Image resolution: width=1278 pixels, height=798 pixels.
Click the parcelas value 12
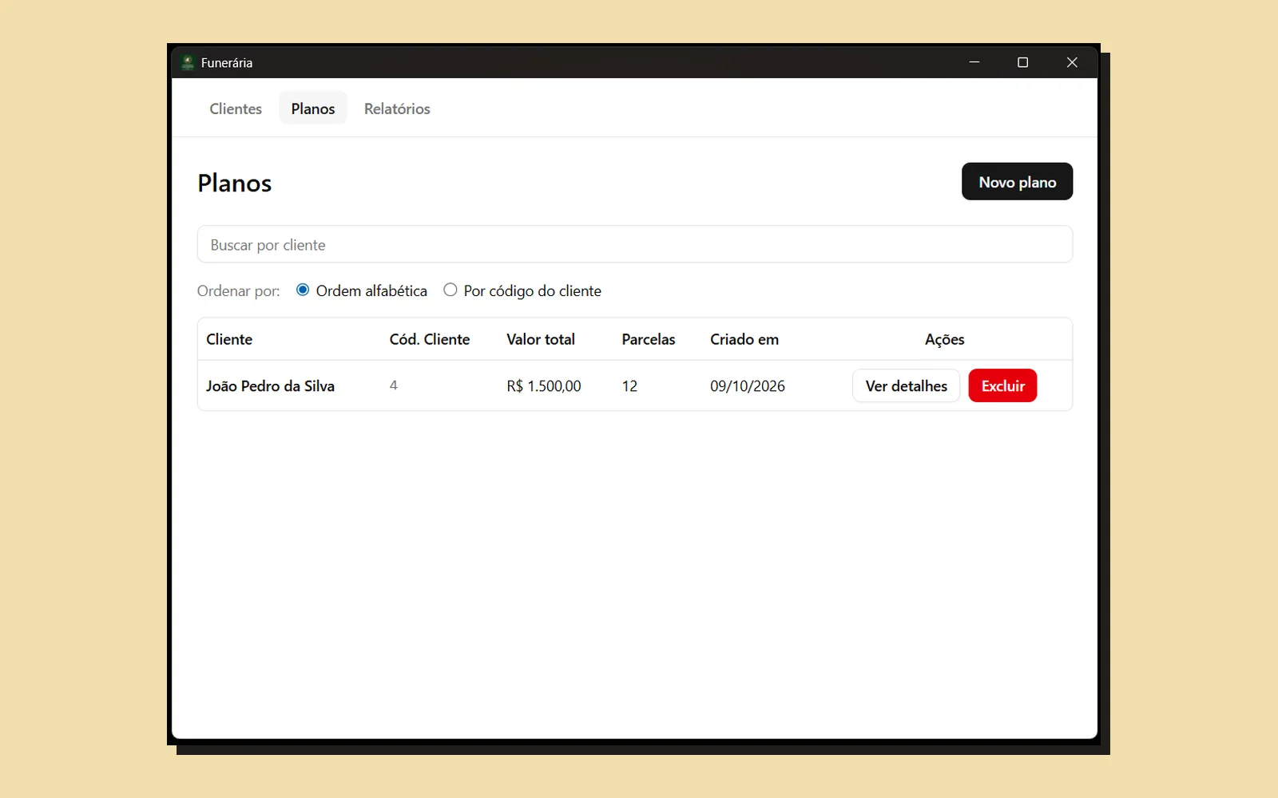click(x=629, y=386)
